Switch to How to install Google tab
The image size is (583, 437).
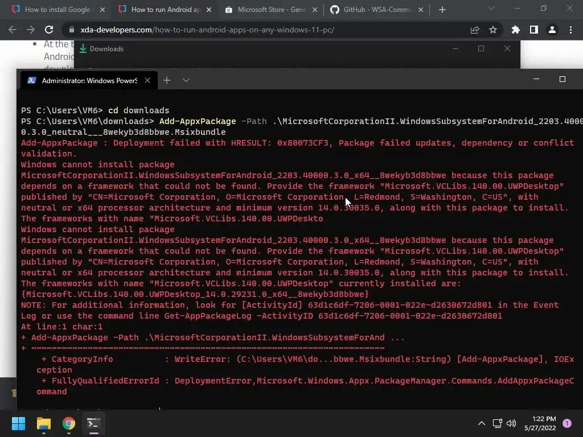(58, 10)
